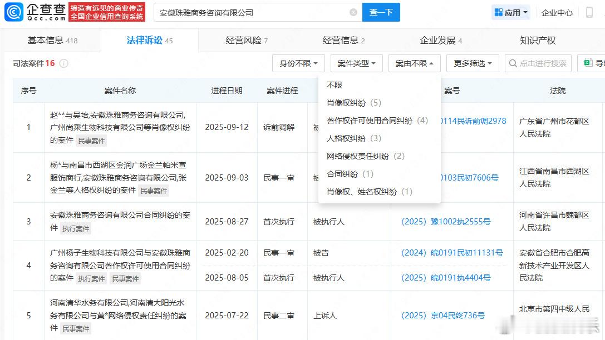Collapse the 案由不限 filter dropdown
Screen dimensions: 605x340
click(415, 63)
